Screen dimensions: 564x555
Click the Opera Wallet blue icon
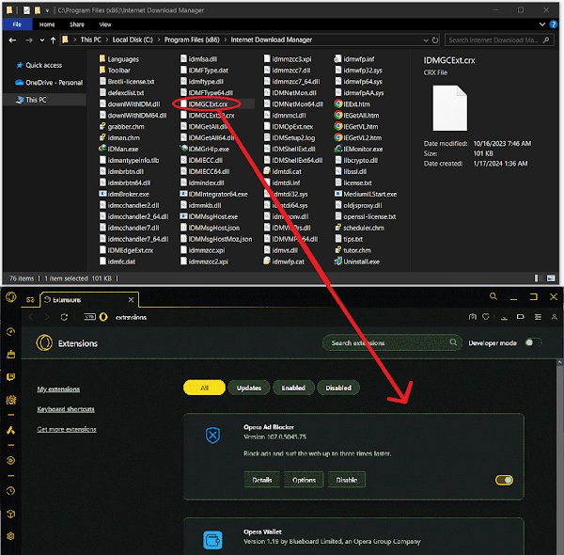pyautogui.click(x=212, y=540)
